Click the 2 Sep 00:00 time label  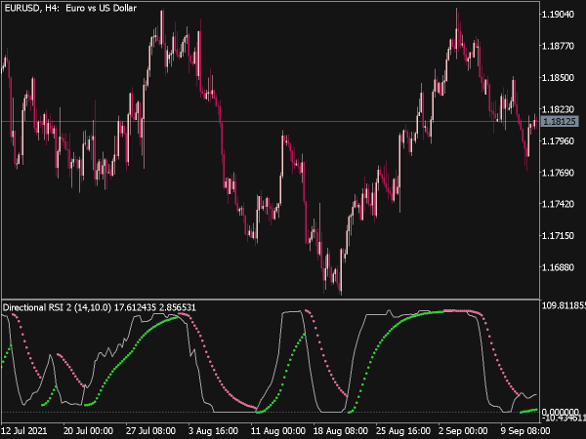[x=463, y=431]
